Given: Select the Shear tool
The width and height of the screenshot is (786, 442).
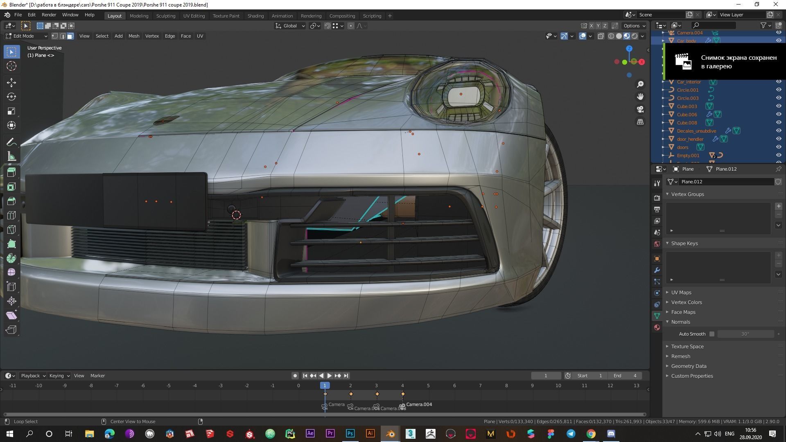Looking at the screenshot, I should pyautogui.click(x=11, y=316).
